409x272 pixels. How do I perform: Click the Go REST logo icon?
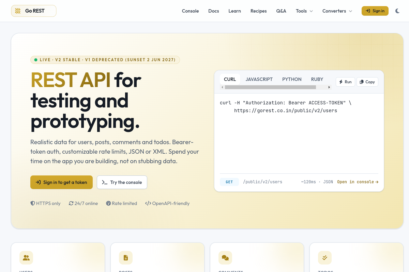[18, 11]
